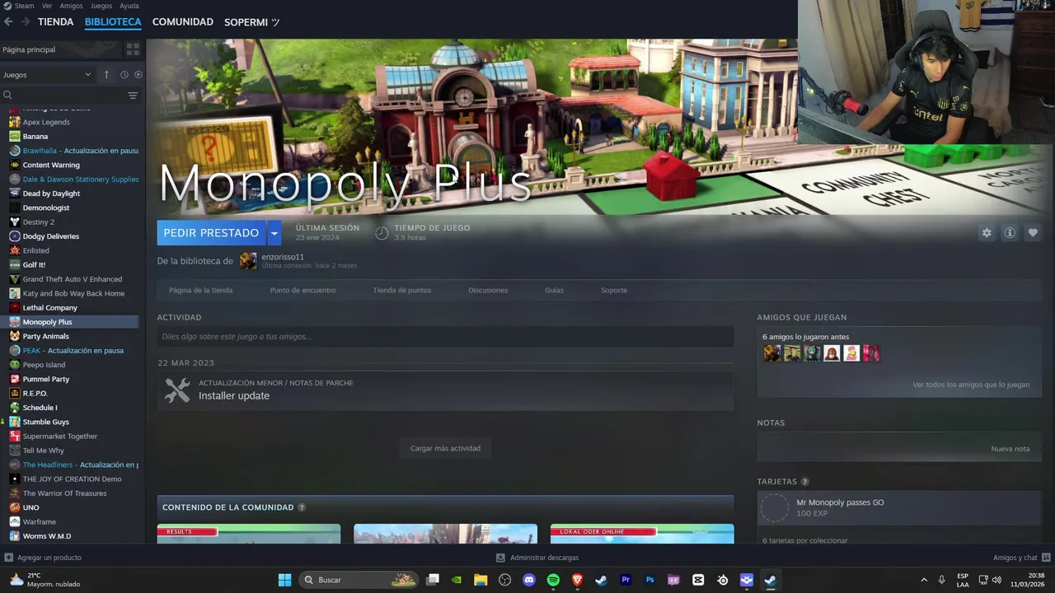Image resolution: width=1055 pixels, height=593 pixels.
Task: Open game info icon
Action: (1010, 233)
